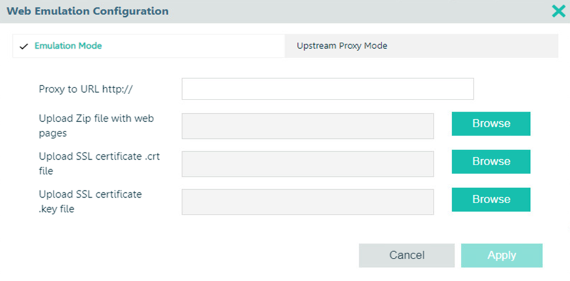The image size is (570, 281).
Task: Apply the web emulation settings
Action: [x=501, y=255]
